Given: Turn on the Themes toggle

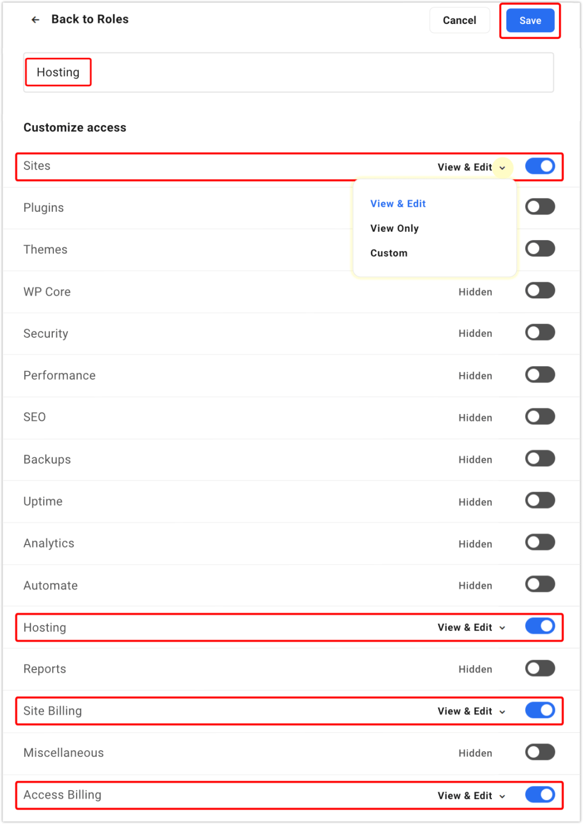Looking at the screenshot, I should 540,248.
